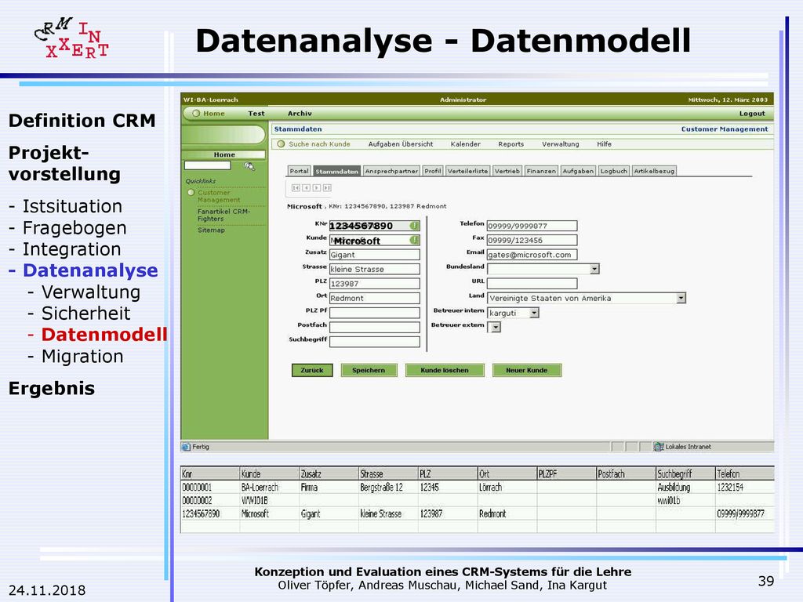This screenshot has height=602, width=803.
Task: Click the PLZ field containing 123987
Action: pyautogui.click(x=374, y=284)
